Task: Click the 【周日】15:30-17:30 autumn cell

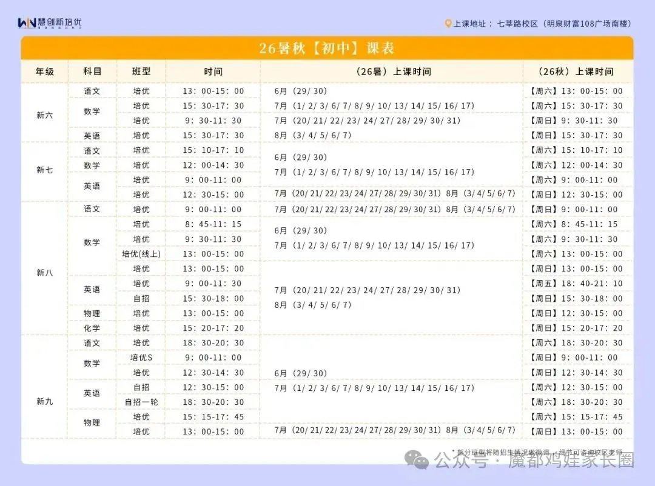Action: tap(578, 135)
